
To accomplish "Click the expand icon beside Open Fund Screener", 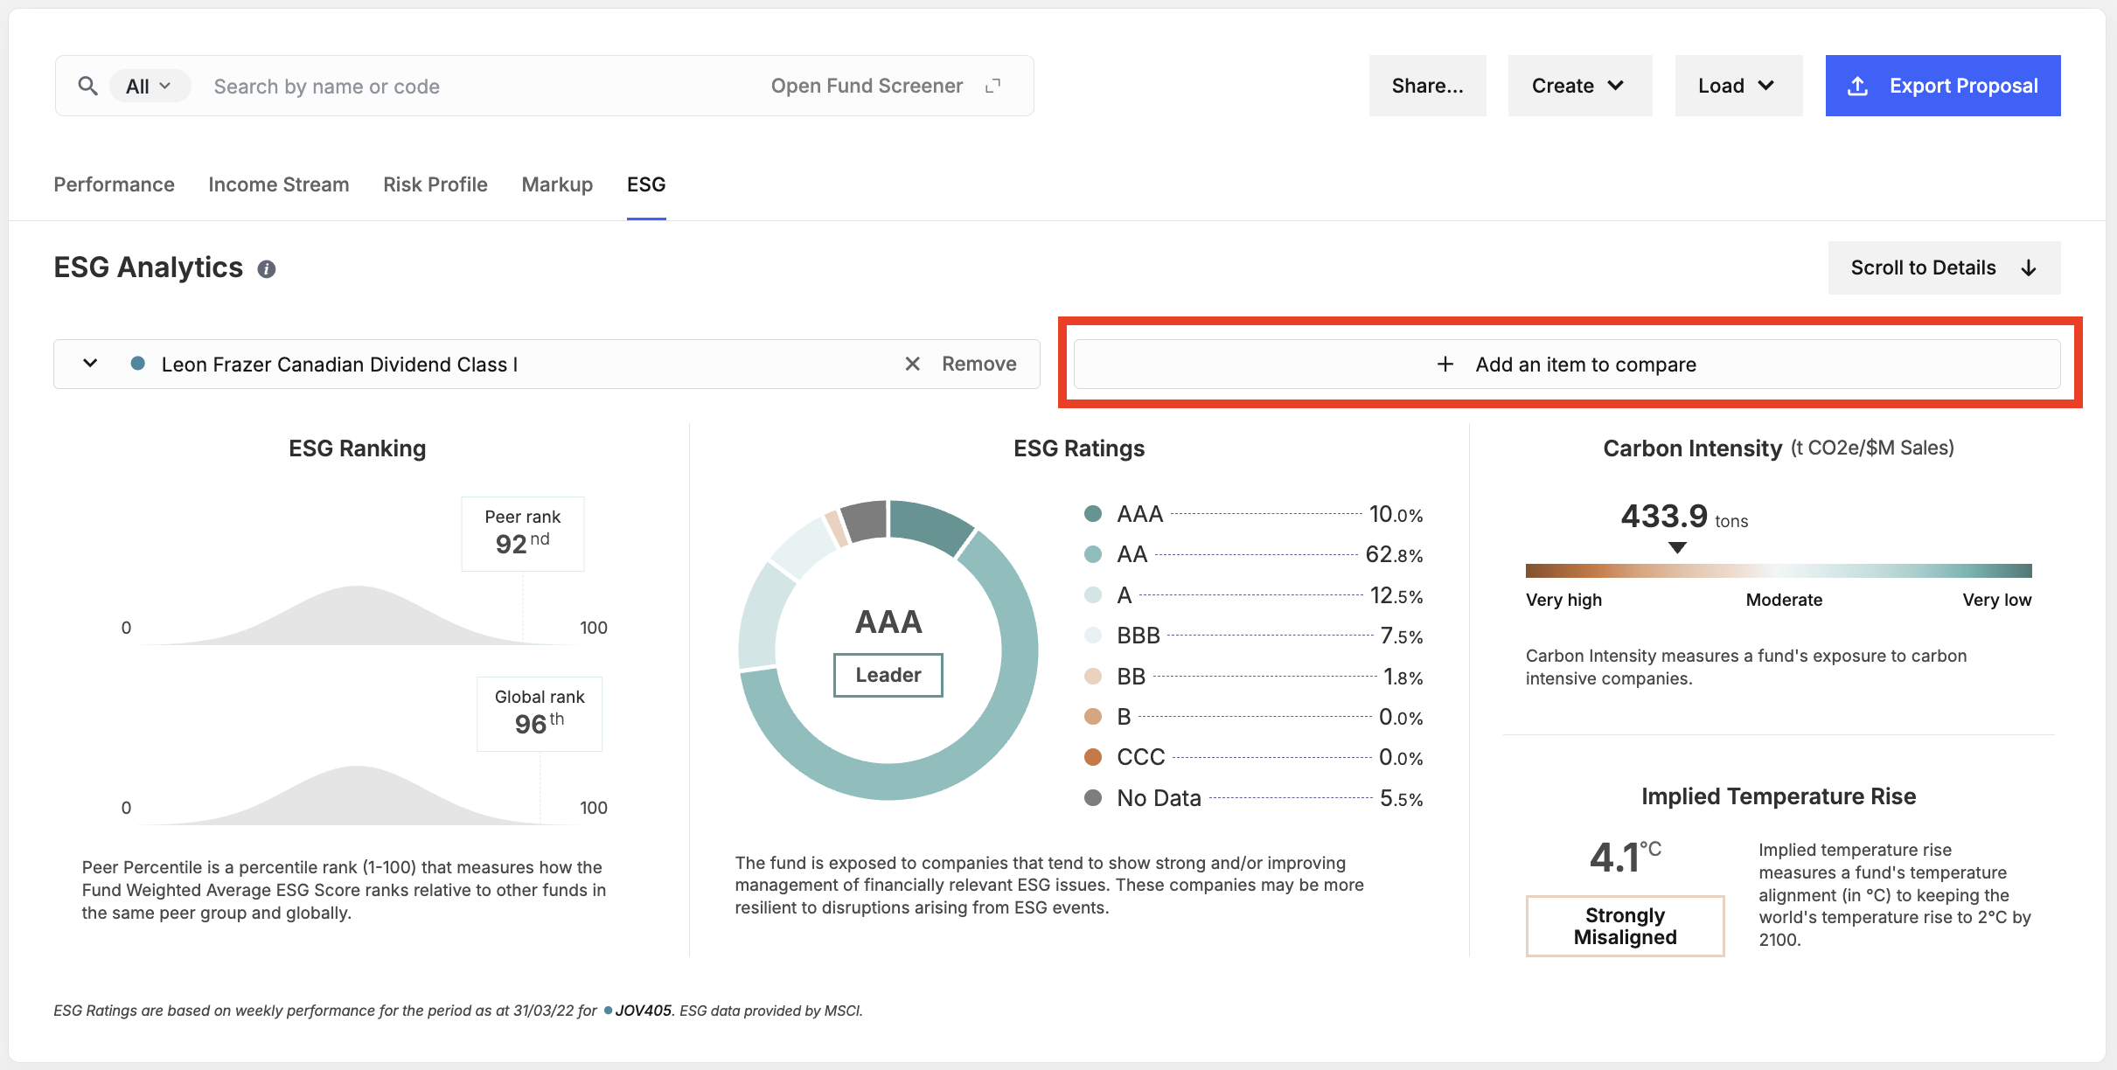I will [x=992, y=86].
